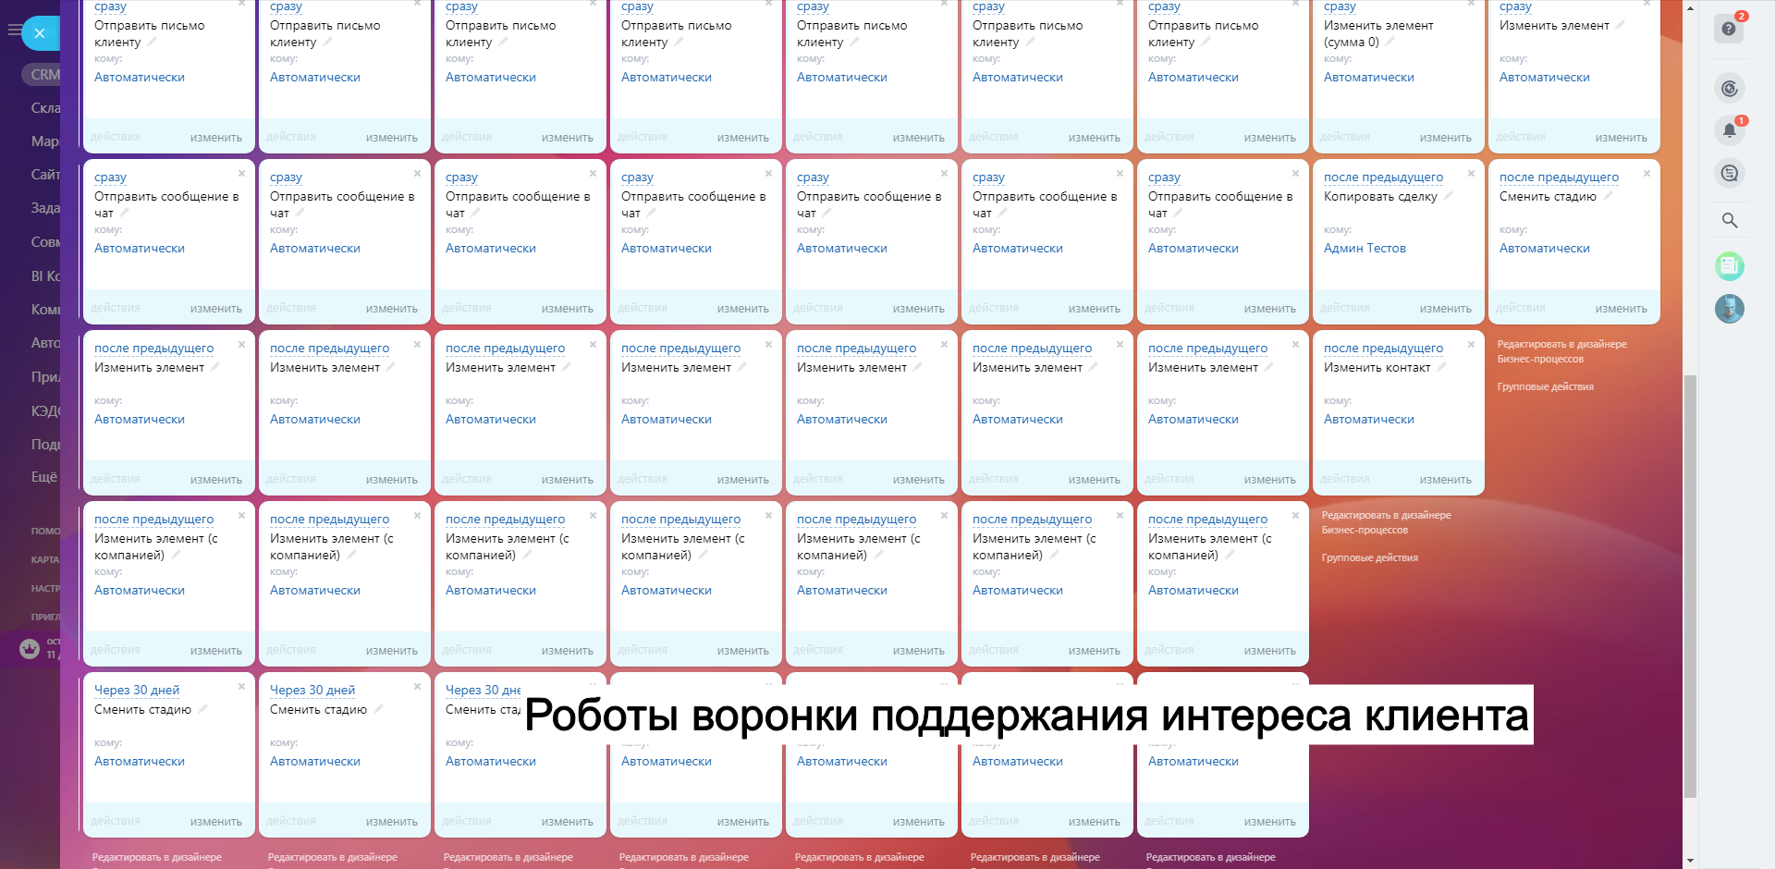Open 'после предыдущего' delay on Копировать сделку
Screen dimensions: 1775x869
coord(1383,177)
